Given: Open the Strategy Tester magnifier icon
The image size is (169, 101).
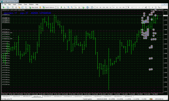Looking at the screenshot, I should pos(26,7).
